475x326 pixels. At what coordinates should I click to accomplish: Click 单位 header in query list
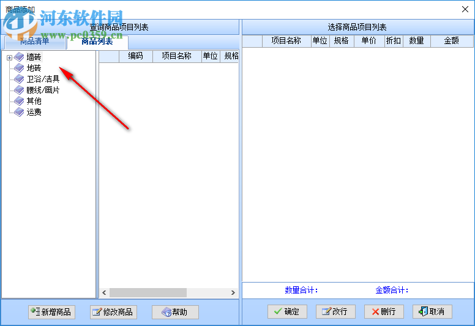point(211,56)
